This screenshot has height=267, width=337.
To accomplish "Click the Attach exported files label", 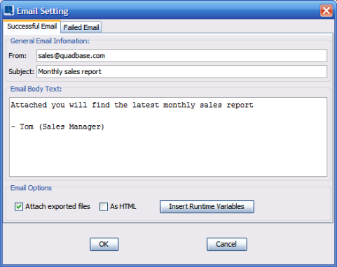I will [57, 206].
